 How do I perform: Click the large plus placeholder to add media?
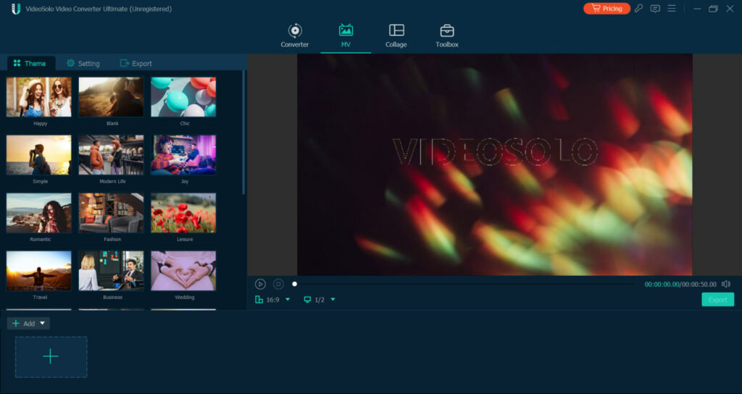[x=51, y=357]
